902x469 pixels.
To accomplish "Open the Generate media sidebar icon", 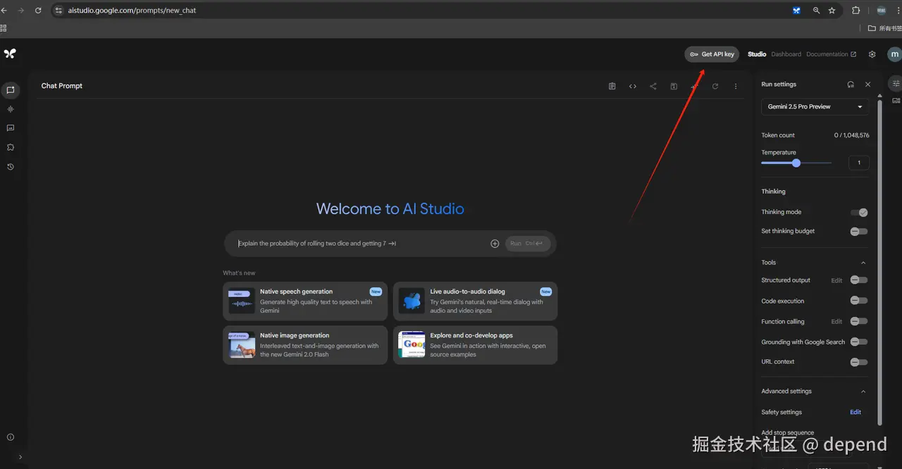I will 10,128.
